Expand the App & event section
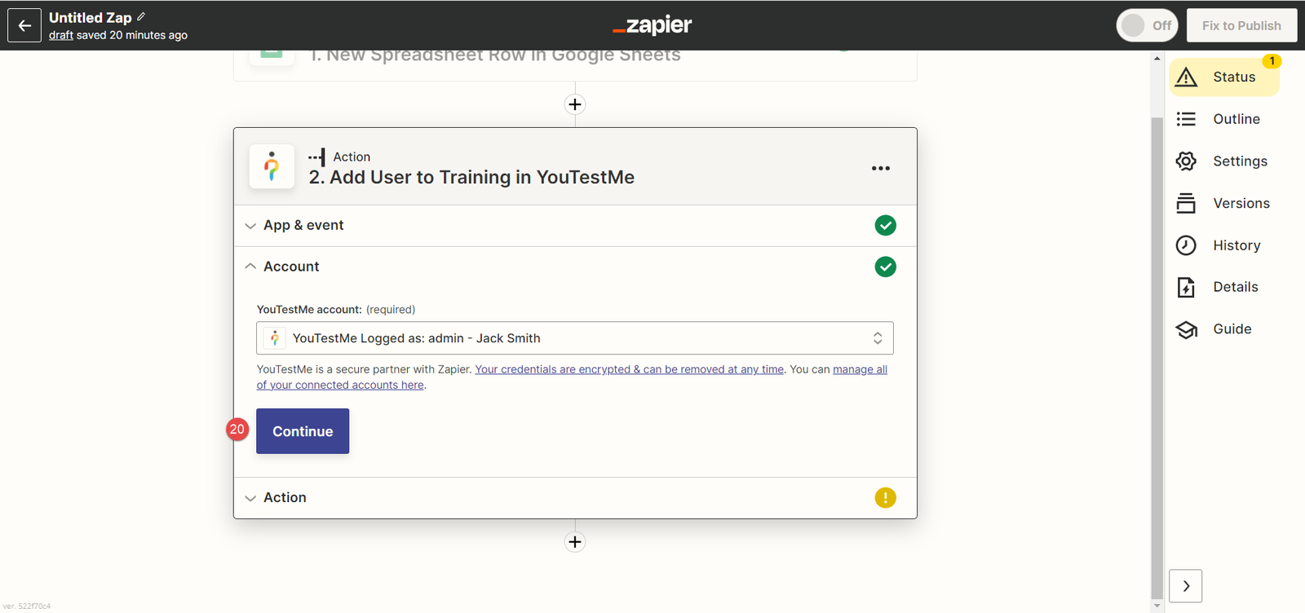This screenshot has height=613, width=1305. click(x=303, y=226)
